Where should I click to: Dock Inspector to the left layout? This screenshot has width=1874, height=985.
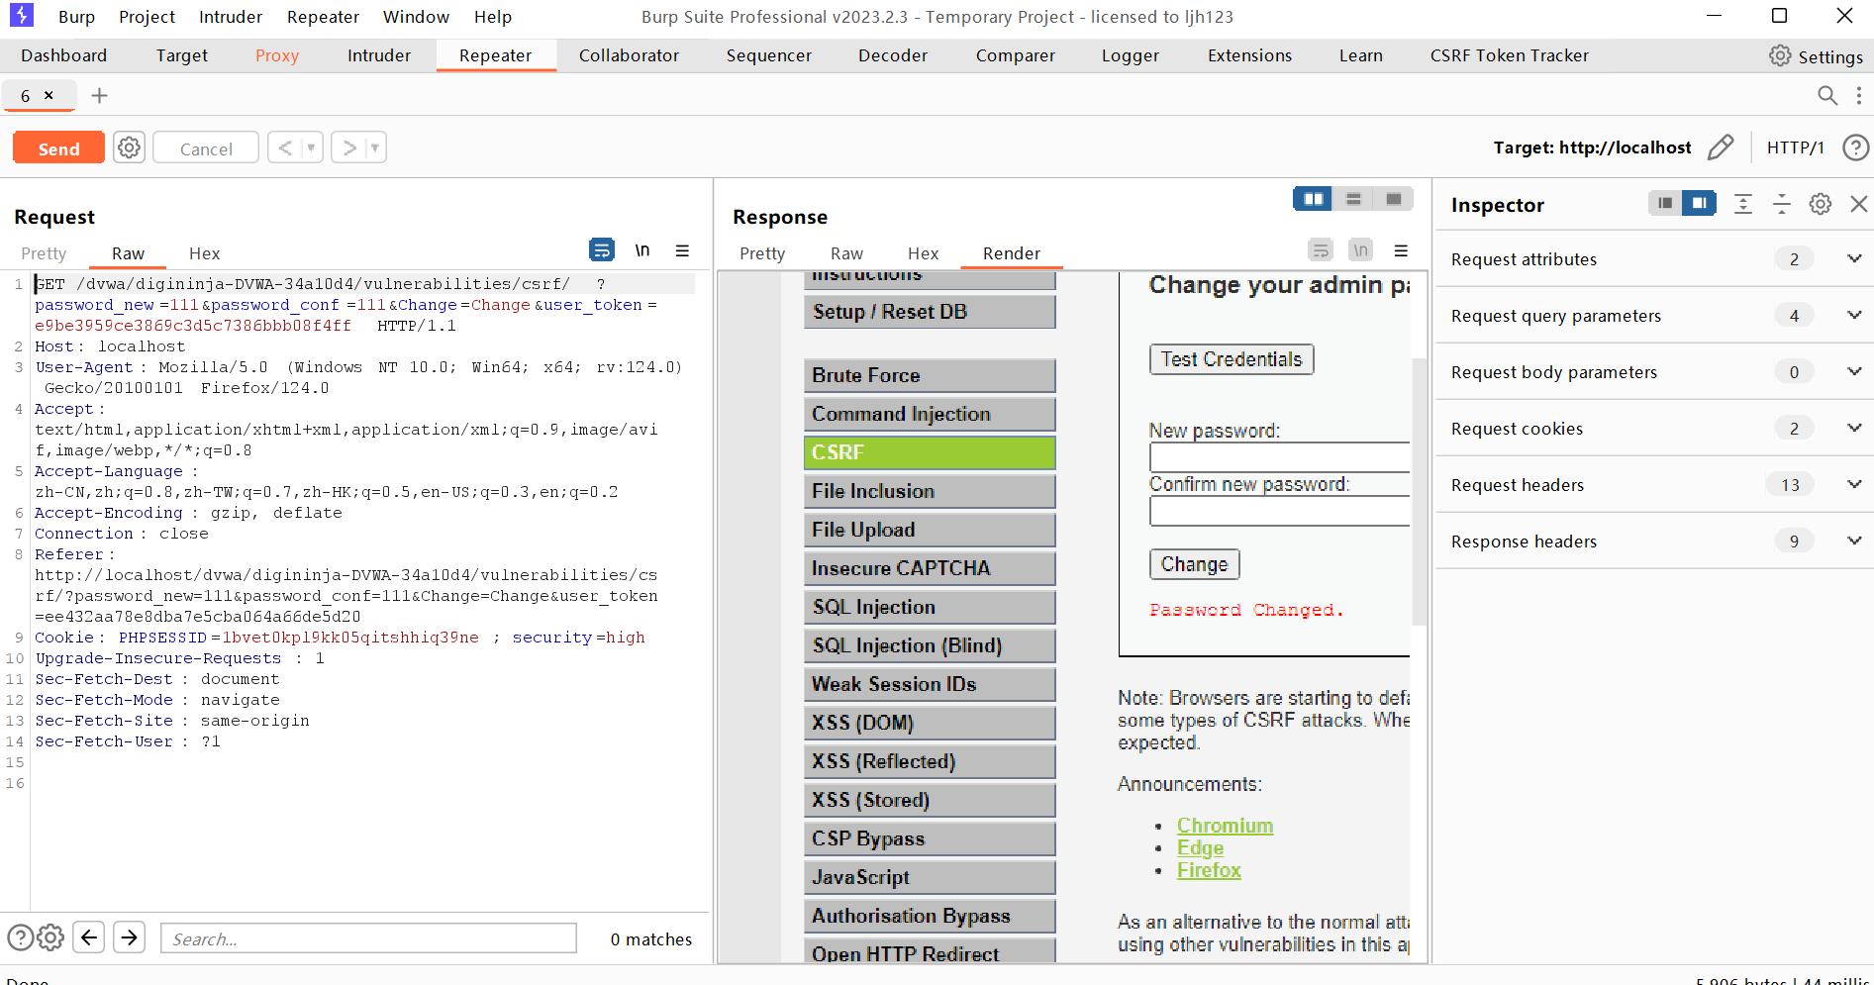pos(1665,203)
